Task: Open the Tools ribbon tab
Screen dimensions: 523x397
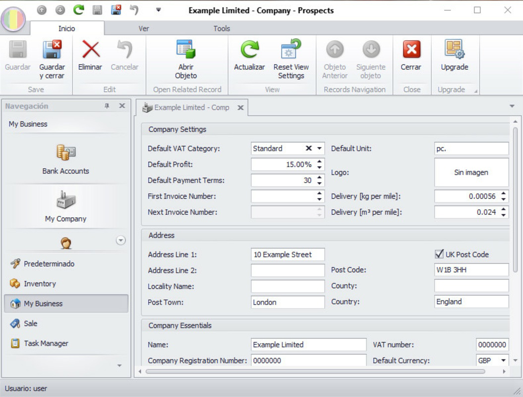Action: pyautogui.click(x=221, y=28)
